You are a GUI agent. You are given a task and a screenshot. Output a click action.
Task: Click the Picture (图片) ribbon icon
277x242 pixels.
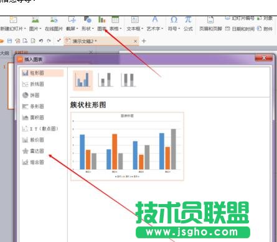[x=35, y=20]
